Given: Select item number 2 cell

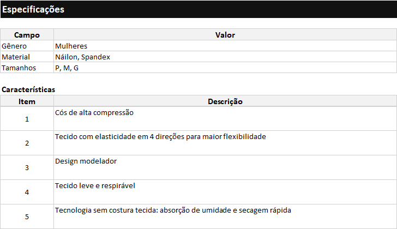Looking at the screenshot, I should [27, 143].
